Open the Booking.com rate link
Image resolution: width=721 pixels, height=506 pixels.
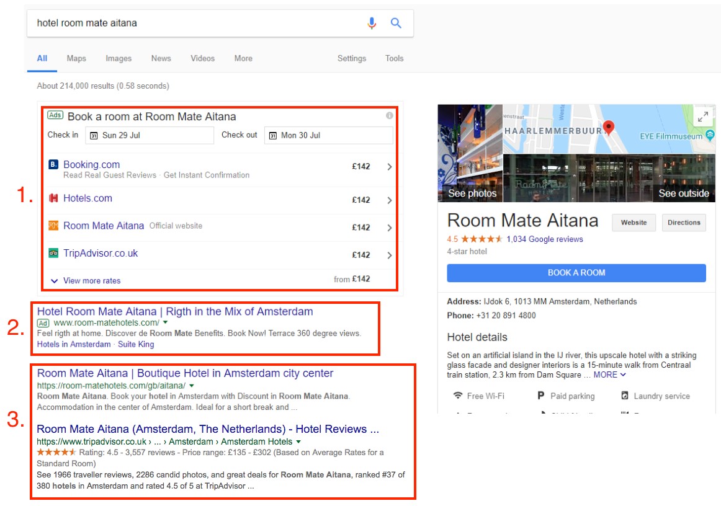click(91, 164)
